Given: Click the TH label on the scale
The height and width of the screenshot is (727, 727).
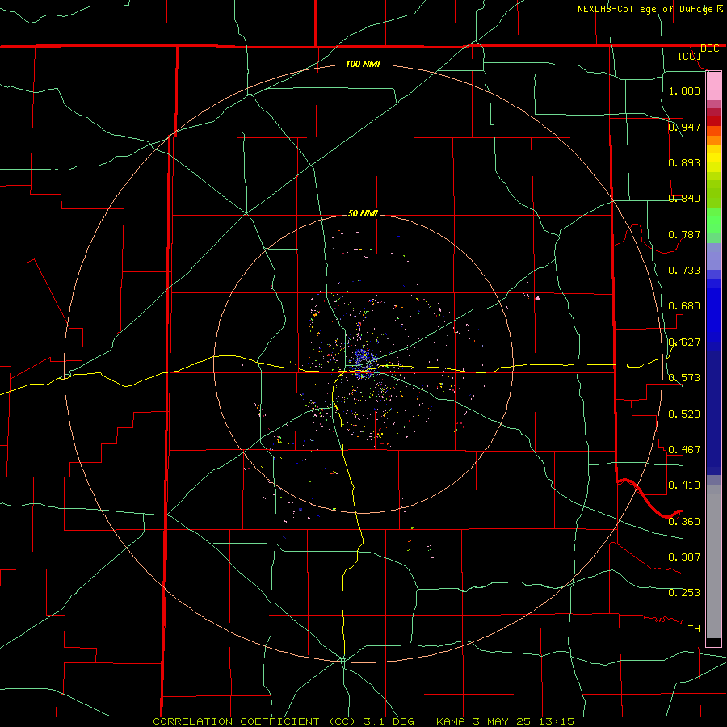Looking at the screenshot, I should coord(694,629).
